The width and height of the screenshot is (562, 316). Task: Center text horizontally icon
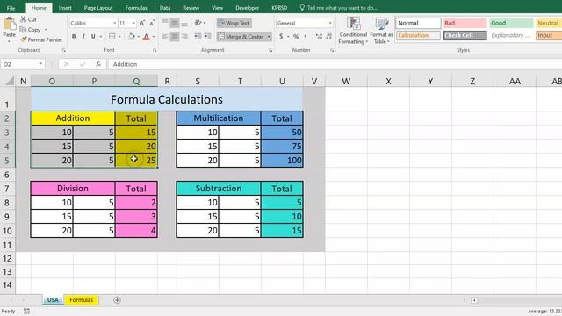(175, 36)
